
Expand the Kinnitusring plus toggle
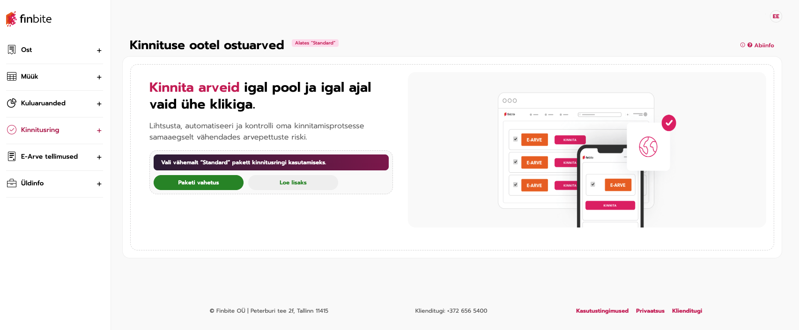click(99, 131)
